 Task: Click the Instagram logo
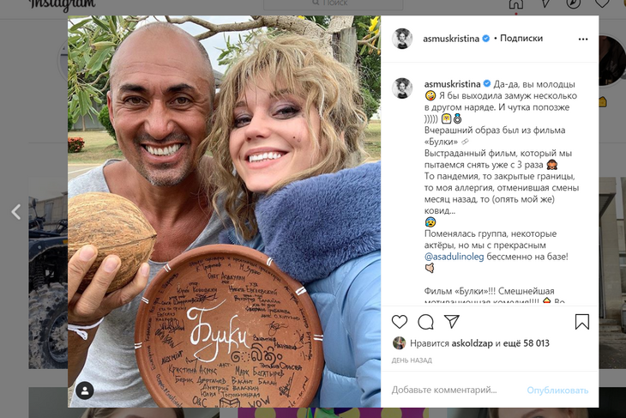(63, 5)
